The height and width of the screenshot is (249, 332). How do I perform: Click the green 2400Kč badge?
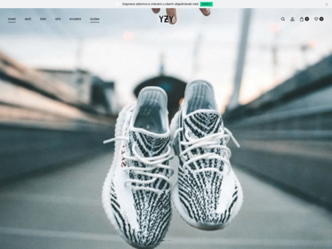pos(206,4)
